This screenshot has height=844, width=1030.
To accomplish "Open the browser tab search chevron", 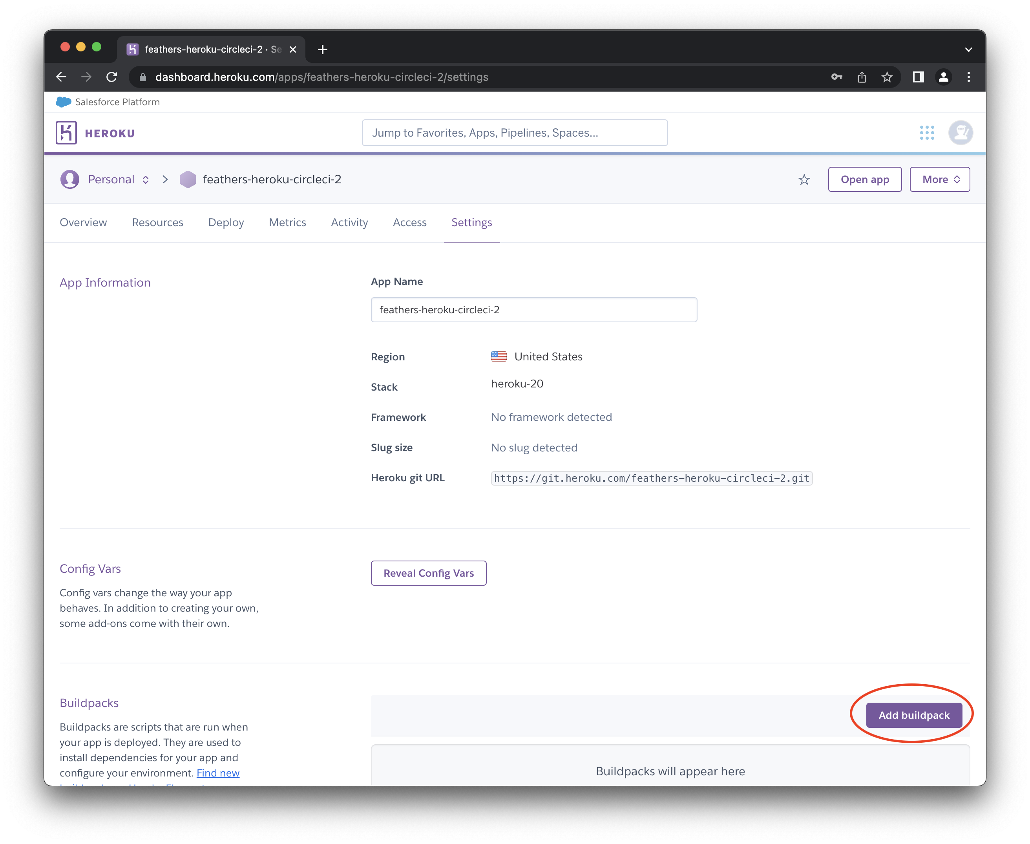I will click(x=968, y=49).
